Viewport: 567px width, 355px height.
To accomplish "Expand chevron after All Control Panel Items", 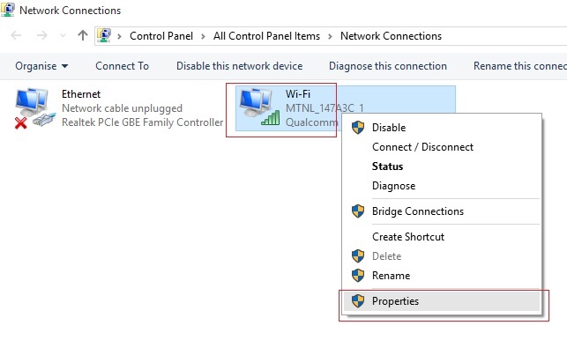I will coord(330,36).
